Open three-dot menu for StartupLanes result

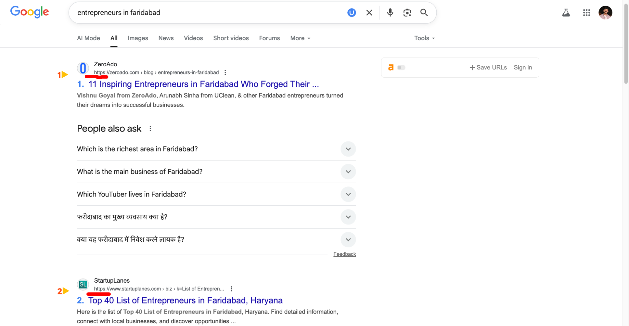(232, 289)
